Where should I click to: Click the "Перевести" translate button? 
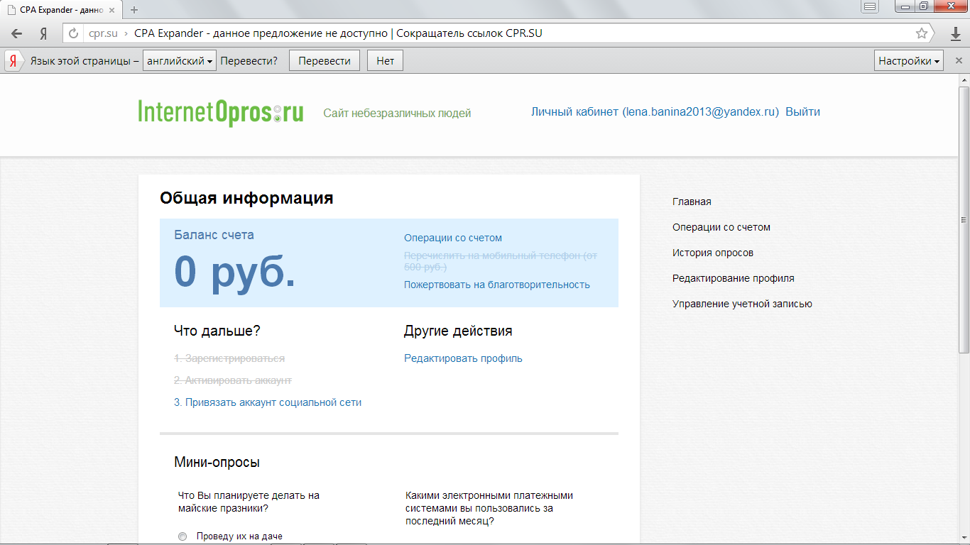325,61
